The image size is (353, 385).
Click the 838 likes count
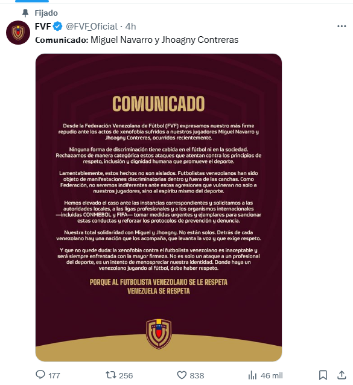click(197, 376)
